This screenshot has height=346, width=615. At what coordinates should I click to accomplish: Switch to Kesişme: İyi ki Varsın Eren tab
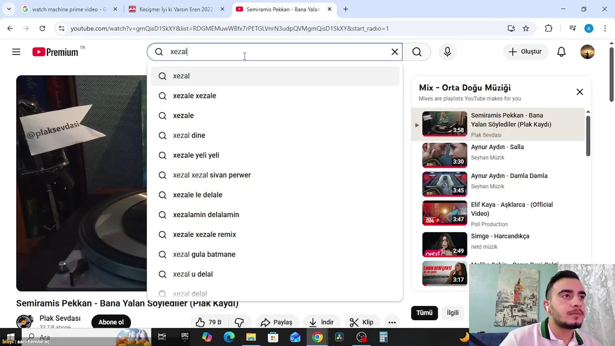pos(177,9)
